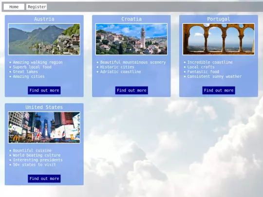Select the Portugal card heading
Image resolution: width=263 pixels, height=197 pixels.
(x=219, y=19)
